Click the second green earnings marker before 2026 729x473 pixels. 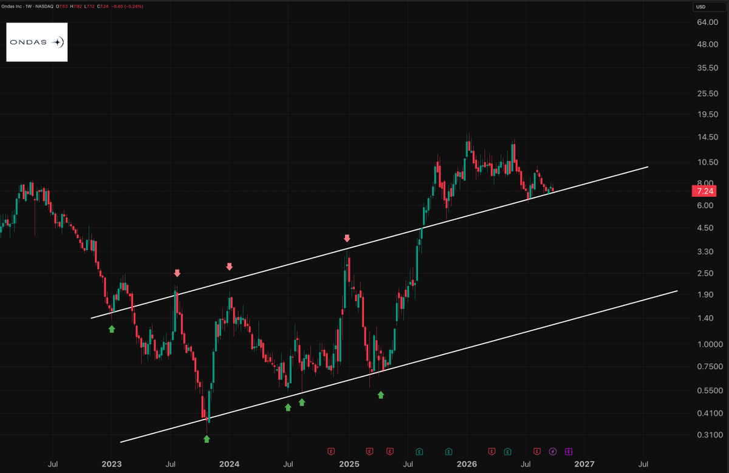click(448, 451)
